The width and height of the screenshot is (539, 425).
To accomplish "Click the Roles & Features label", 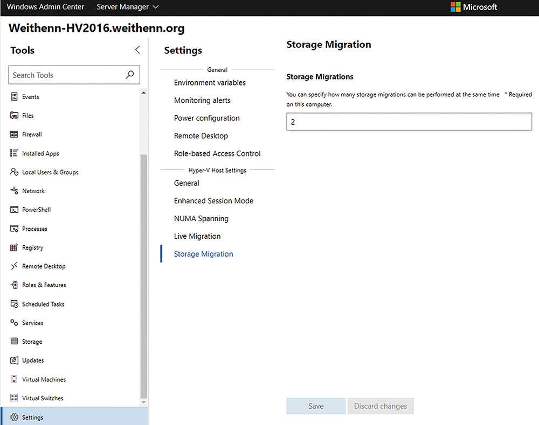I will 44,285.
